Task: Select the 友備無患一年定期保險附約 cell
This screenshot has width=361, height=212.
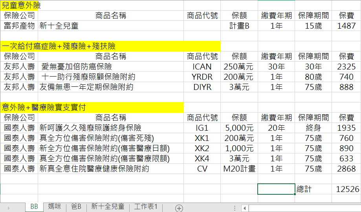Action: [x=111, y=87]
